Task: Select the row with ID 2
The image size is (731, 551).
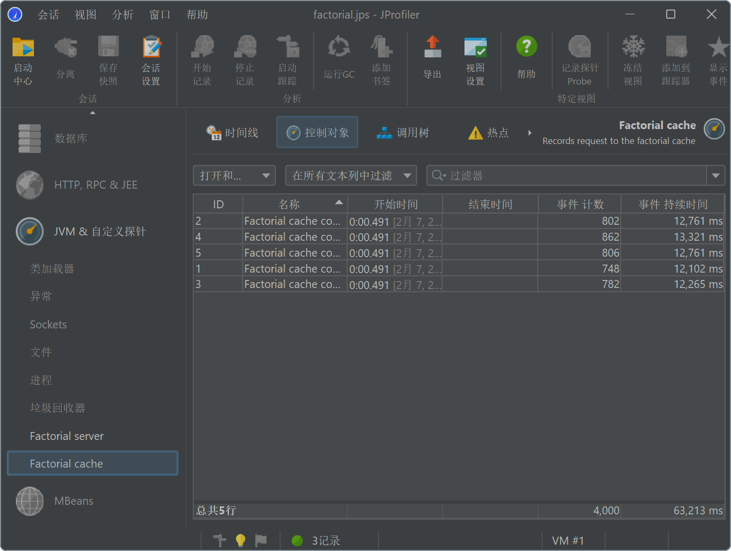Action: click(x=459, y=221)
